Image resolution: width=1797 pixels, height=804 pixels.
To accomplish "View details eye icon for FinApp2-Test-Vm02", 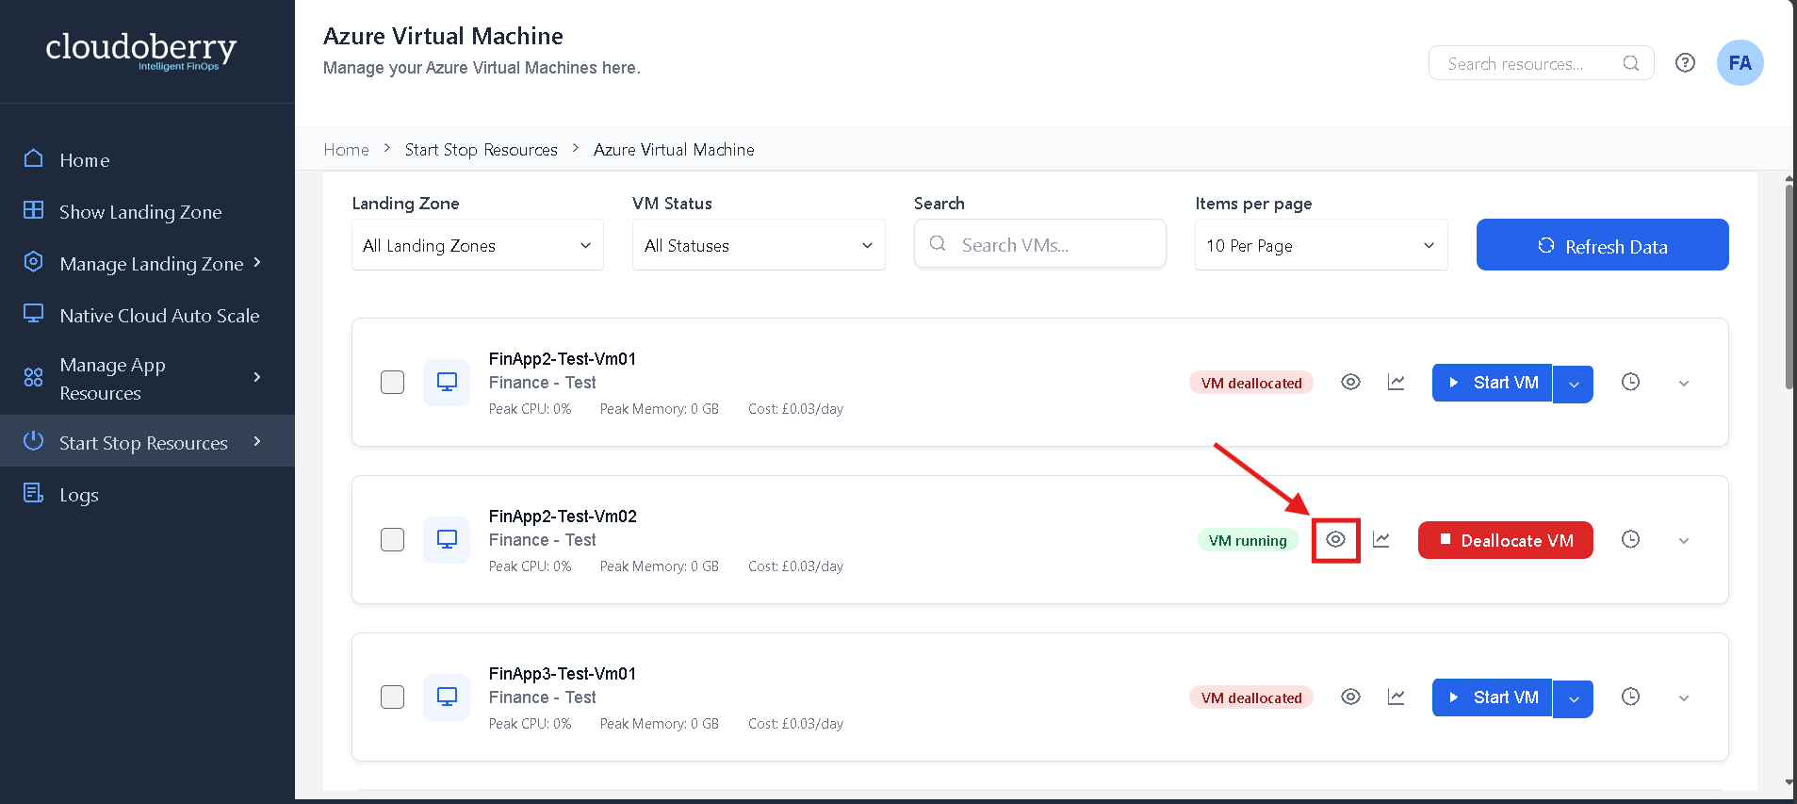I will pyautogui.click(x=1335, y=539).
